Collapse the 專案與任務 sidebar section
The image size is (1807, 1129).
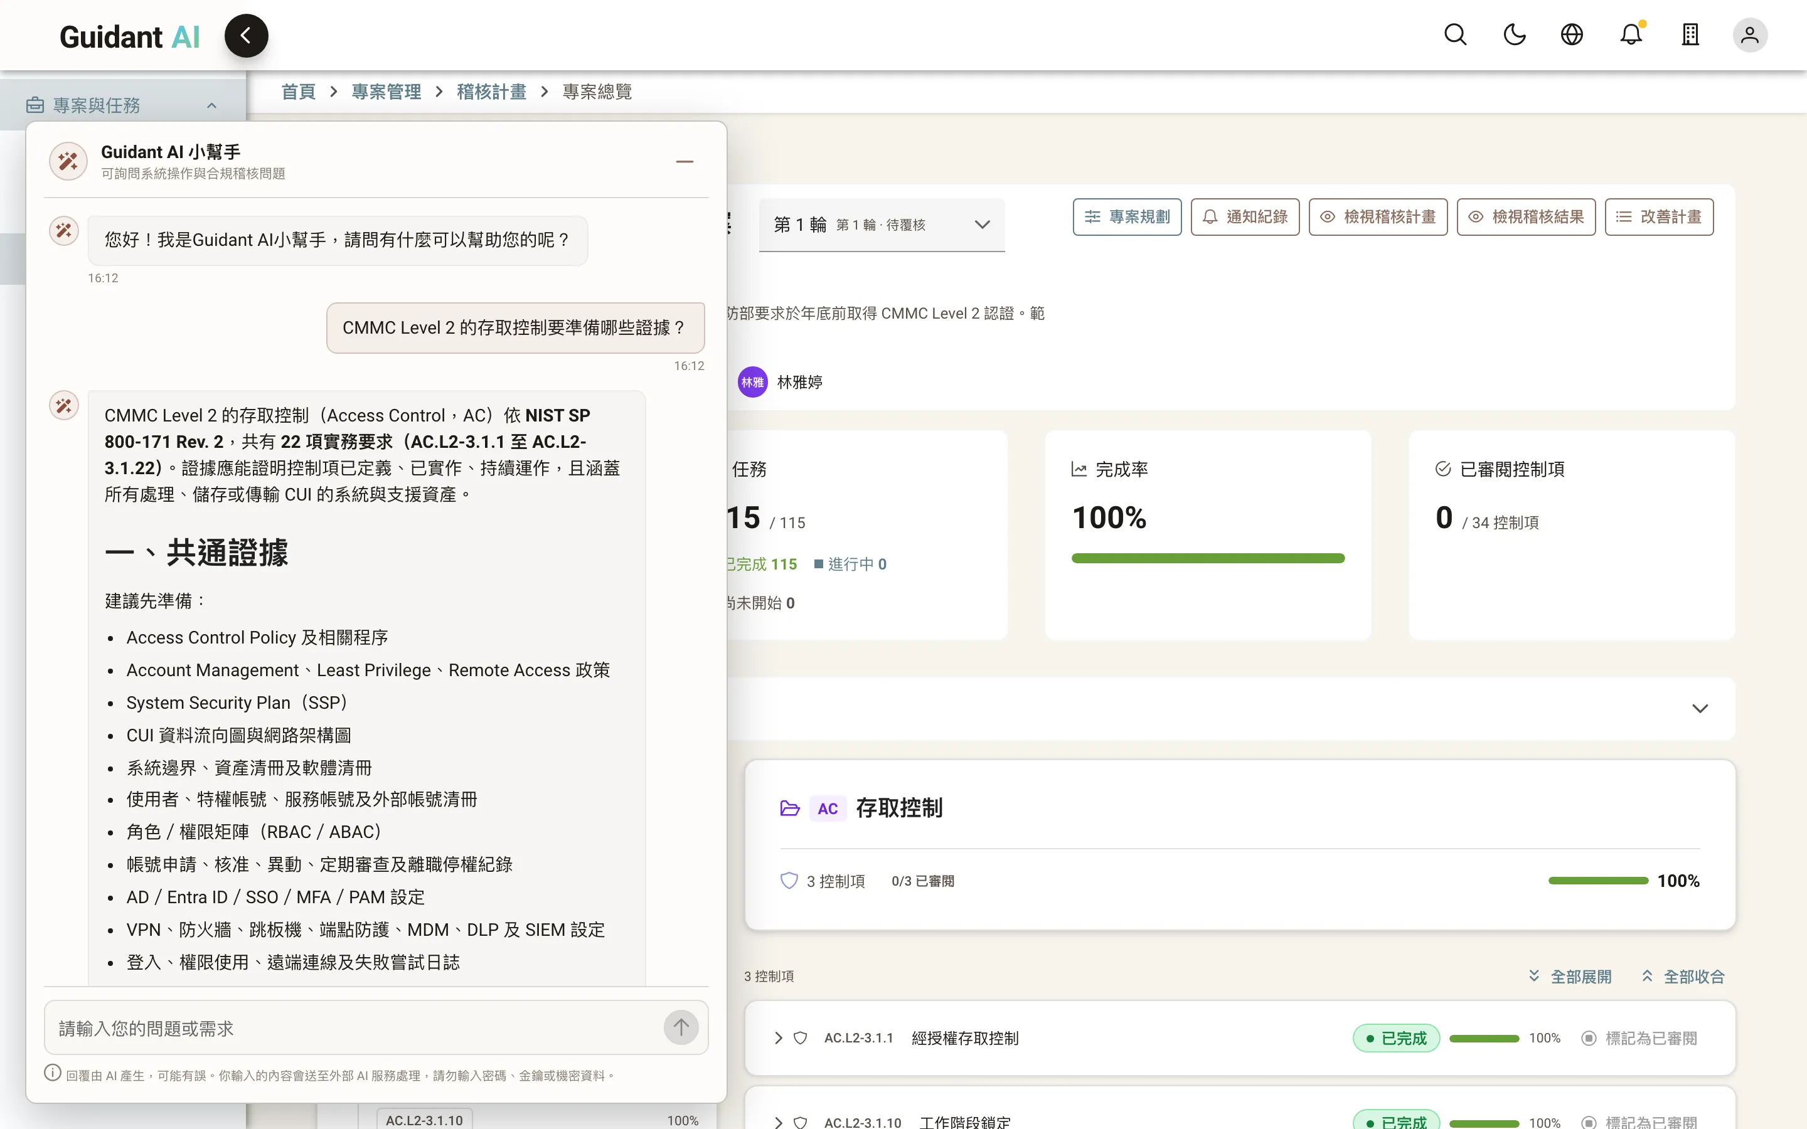click(x=212, y=105)
